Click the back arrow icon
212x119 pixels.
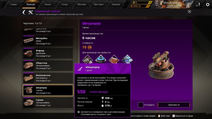tap(24, 12)
